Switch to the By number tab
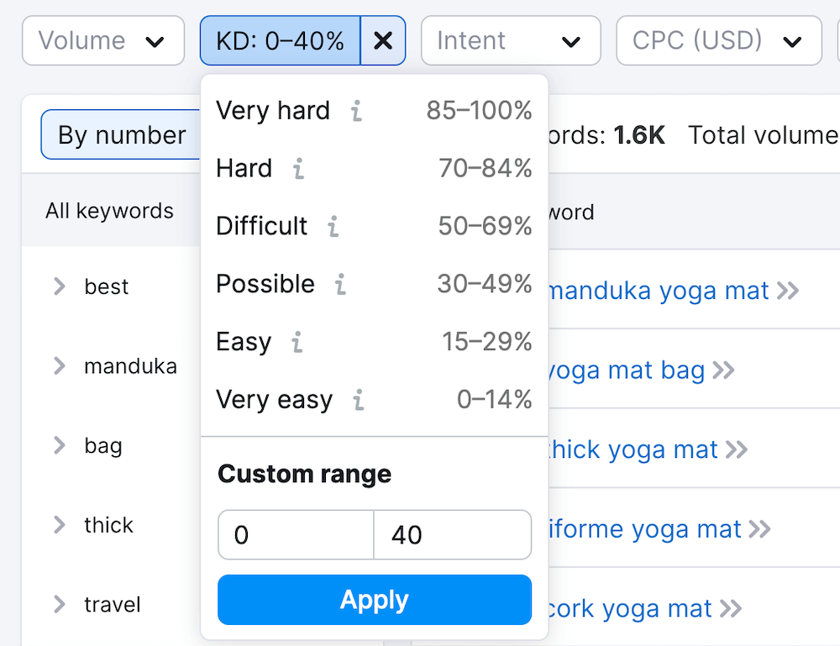Screen dimensions: 840x646 122,135
